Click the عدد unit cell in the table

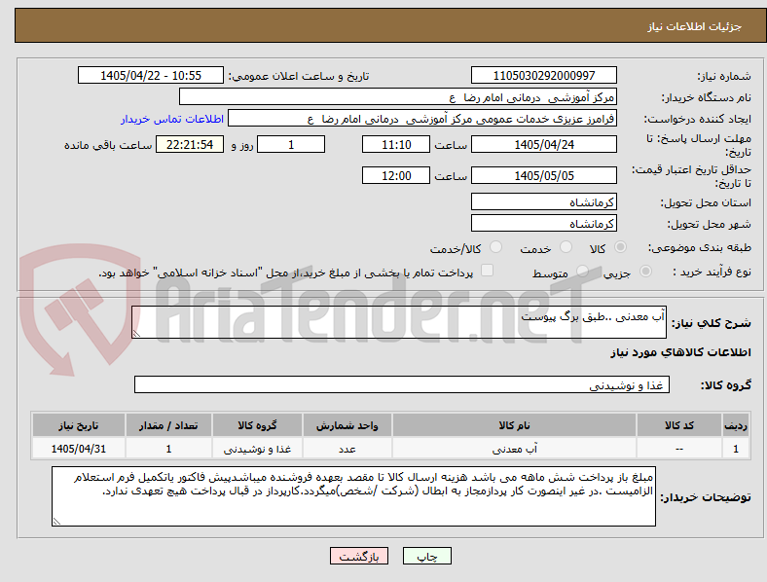point(347,449)
